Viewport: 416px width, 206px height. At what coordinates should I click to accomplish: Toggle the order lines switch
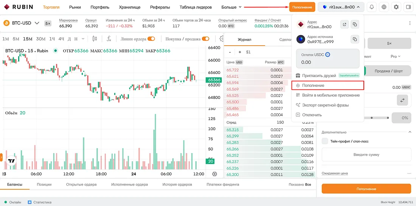[x=151, y=39]
